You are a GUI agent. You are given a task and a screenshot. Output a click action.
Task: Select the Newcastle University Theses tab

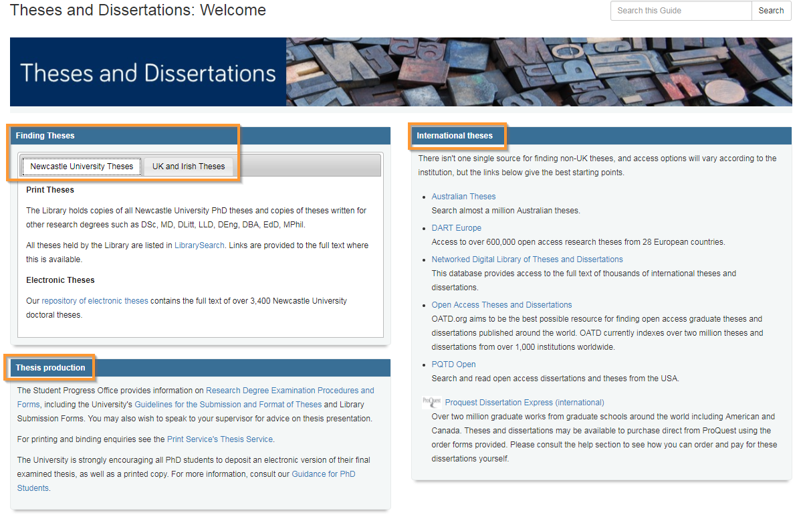coord(82,167)
